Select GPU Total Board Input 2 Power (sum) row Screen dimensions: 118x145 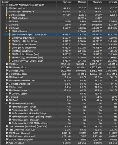point(61,34)
